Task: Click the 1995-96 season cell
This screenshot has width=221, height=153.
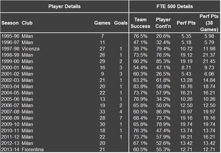Action: click(x=10, y=36)
